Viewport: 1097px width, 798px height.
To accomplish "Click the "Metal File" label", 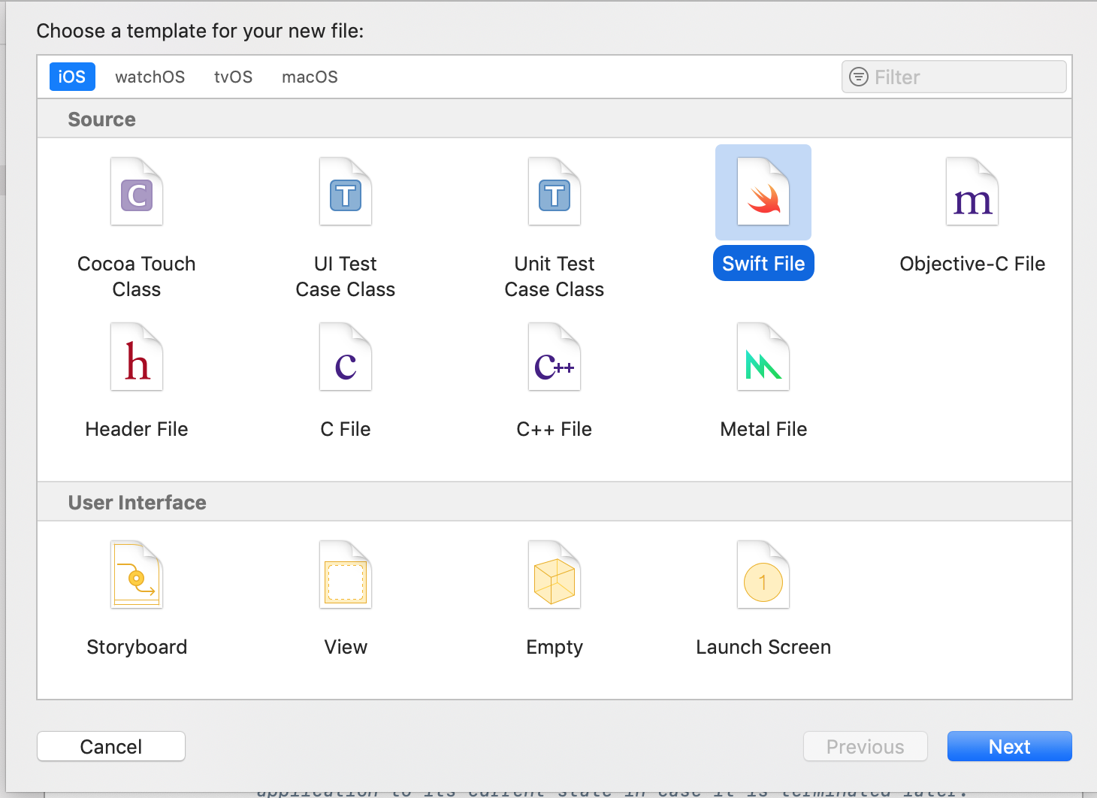I will [x=763, y=429].
